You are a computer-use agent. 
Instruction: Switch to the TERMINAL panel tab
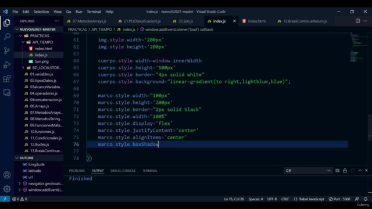[150, 171]
